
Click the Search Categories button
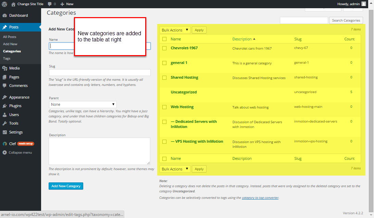point(346,21)
